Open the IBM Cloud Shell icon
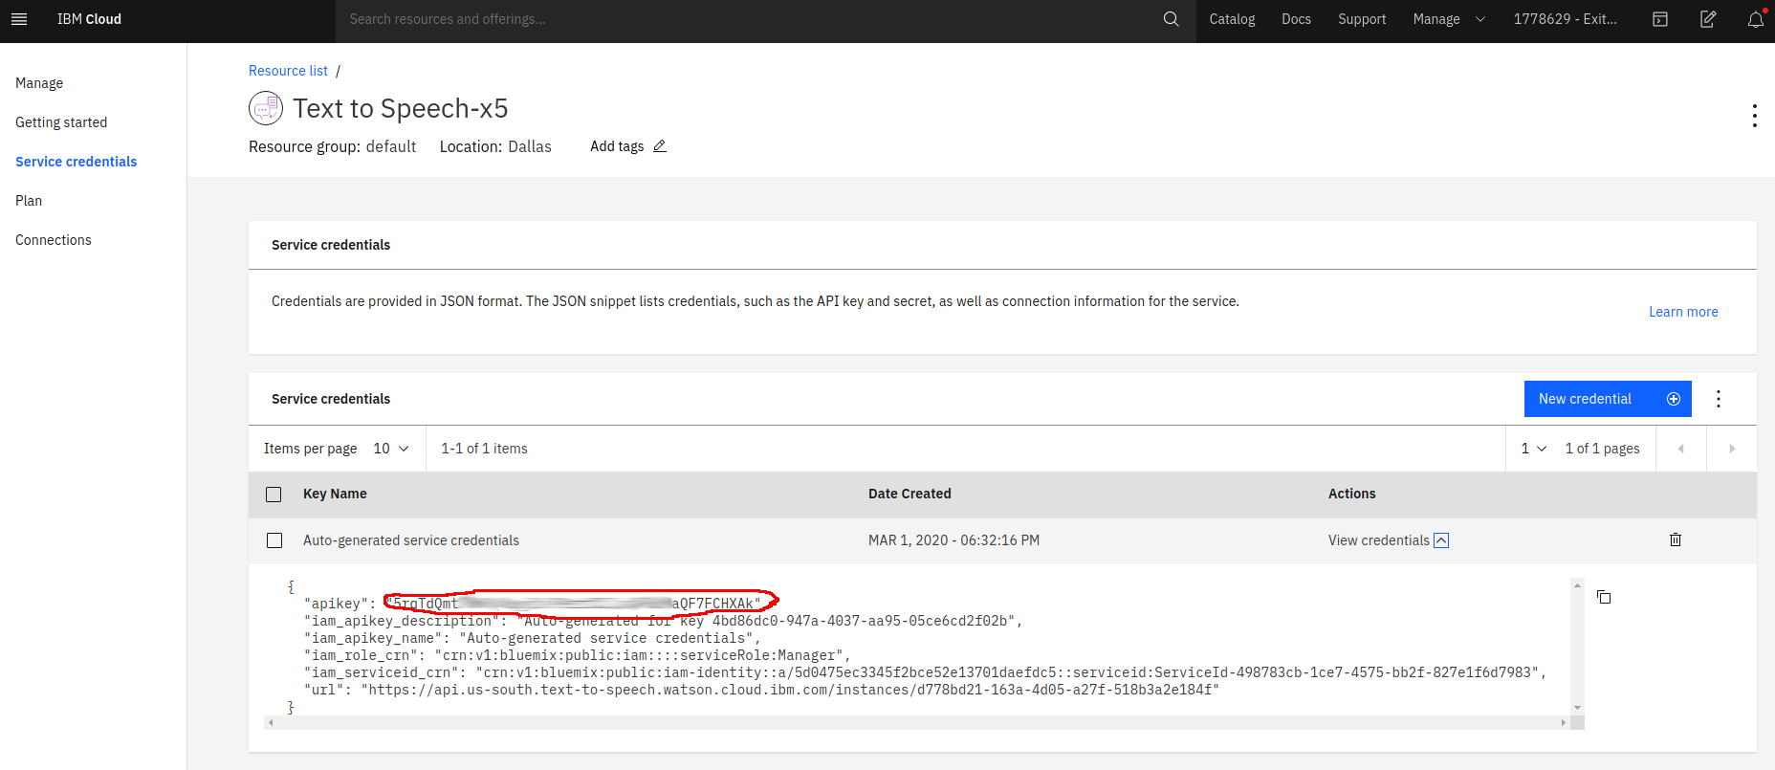The image size is (1775, 770). [1660, 19]
